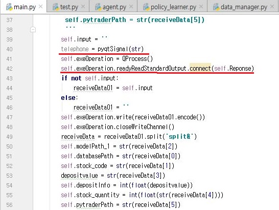Click 'self.modelPath_1' on line 50

pyautogui.click(x=85, y=146)
